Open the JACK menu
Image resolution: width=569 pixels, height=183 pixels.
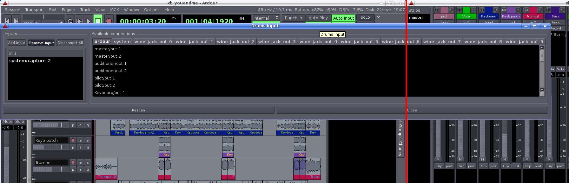coord(114,10)
